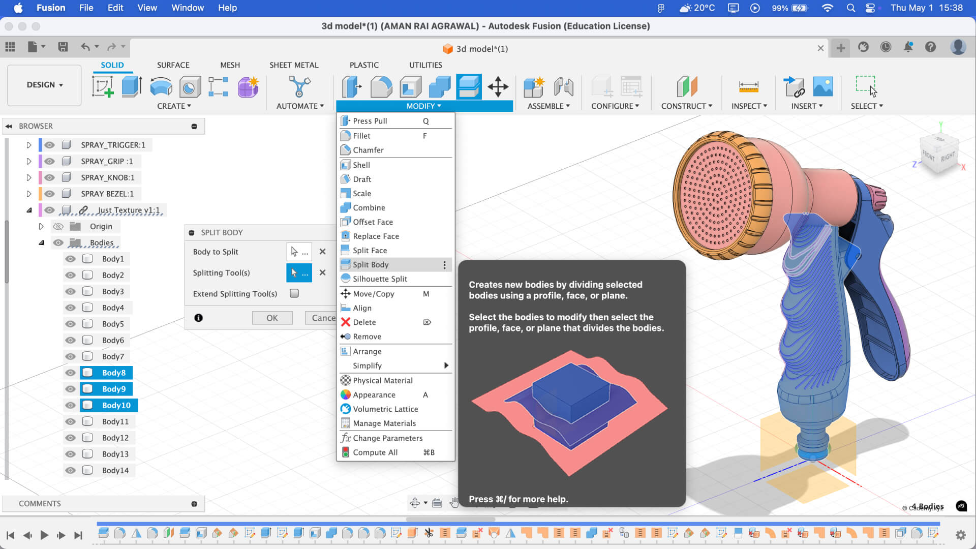Viewport: 976px width, 549px height.
Task: Click the Hole tool icon
Action: point(190,87)
